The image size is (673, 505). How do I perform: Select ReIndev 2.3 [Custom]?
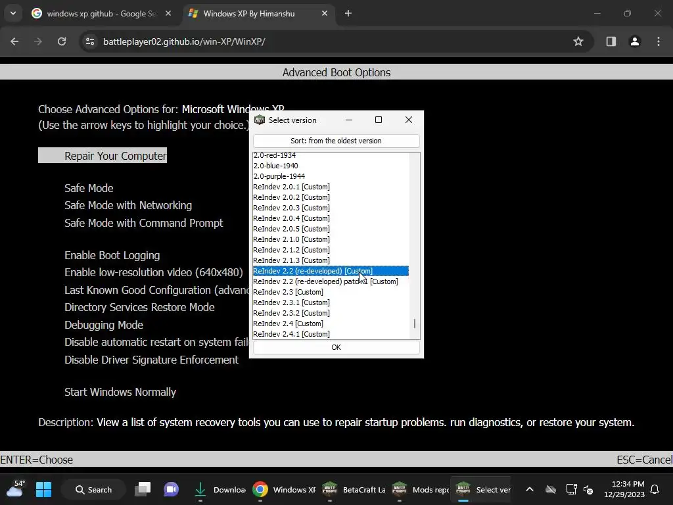[x=331, y=292]
